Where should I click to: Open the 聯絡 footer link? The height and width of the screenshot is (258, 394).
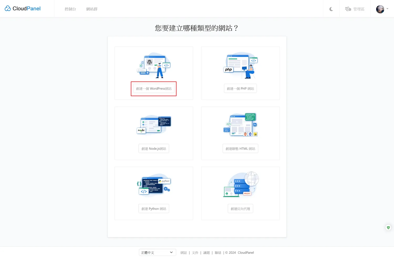pyautogui.click(x=218, y=253)
